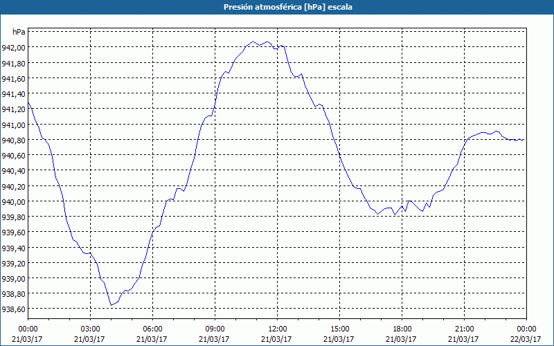Click the 940,80 axis value
554x346 pixels.
tap(13, 140)
